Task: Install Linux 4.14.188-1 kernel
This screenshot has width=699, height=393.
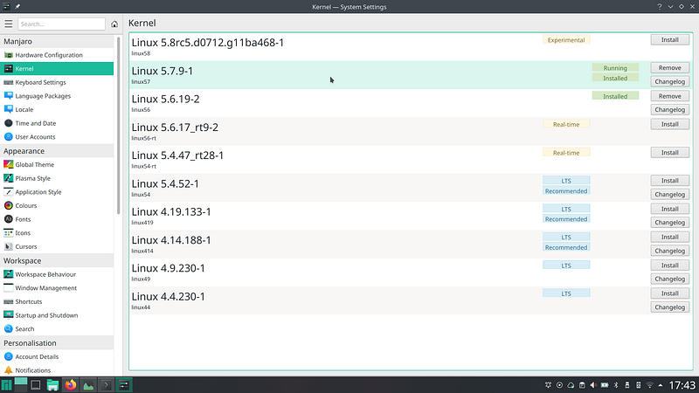Action: 669,237
